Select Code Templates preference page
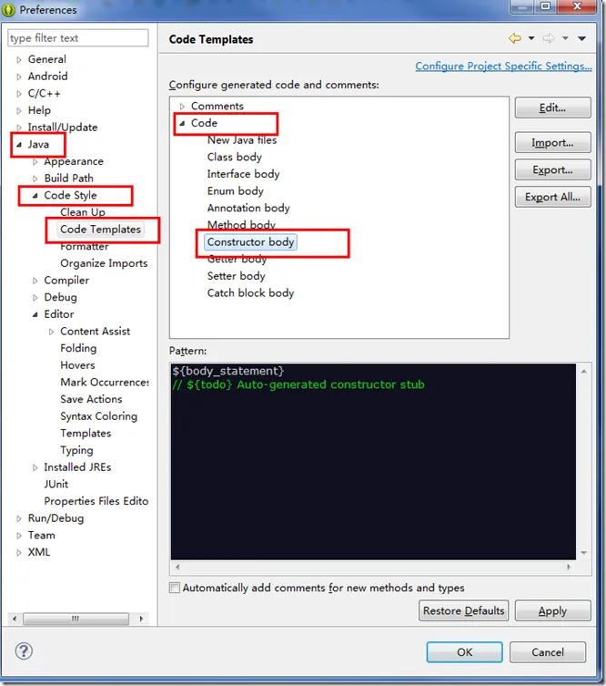 (100, 230)
